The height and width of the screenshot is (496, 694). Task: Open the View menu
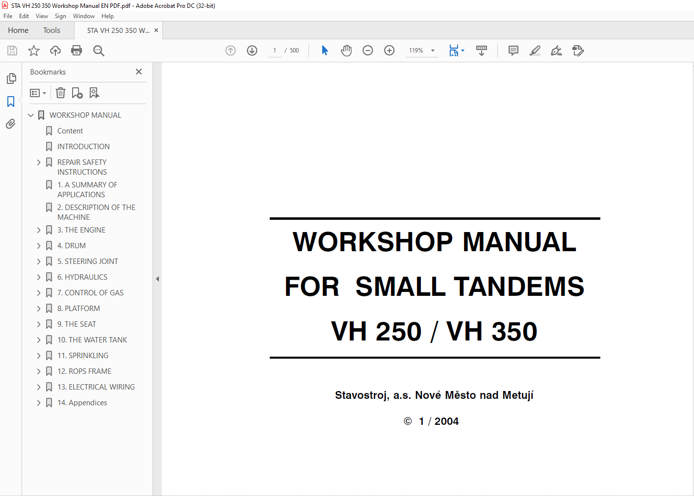tap(42, 16)
